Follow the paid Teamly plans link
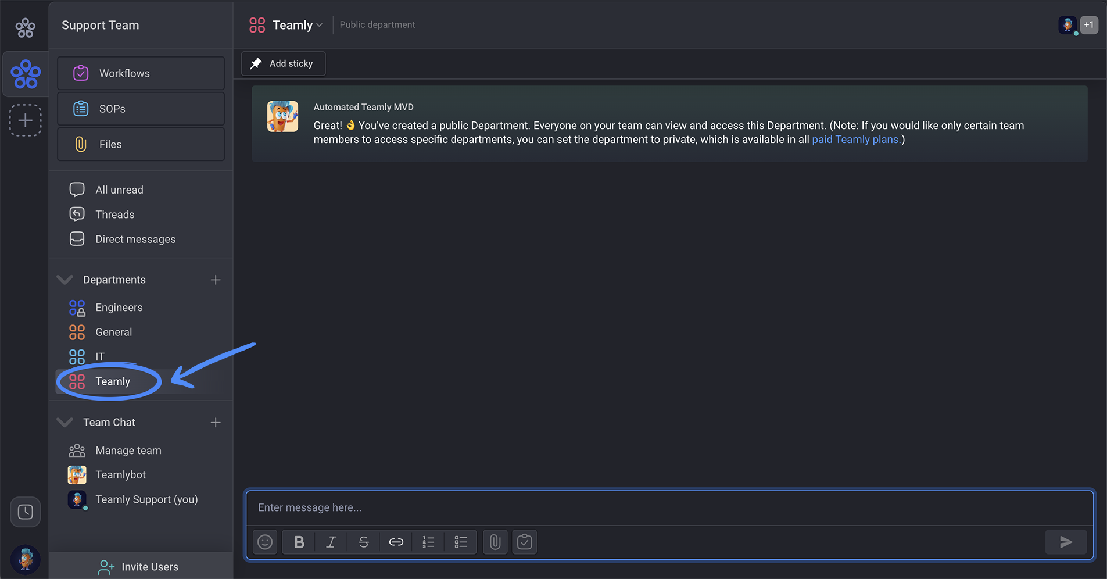The image size is (1107, 579). 856,140
